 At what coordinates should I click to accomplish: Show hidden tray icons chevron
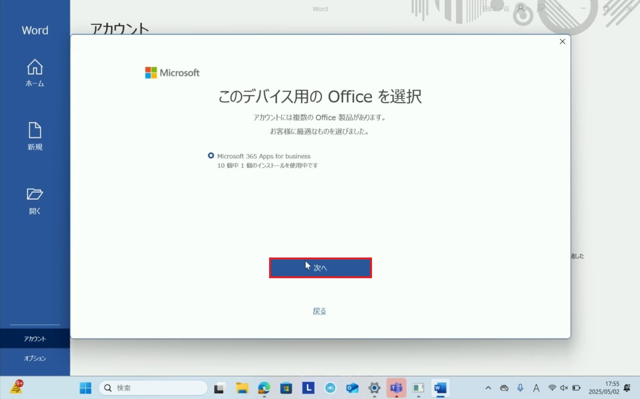pyautogui.click(x=488, y=388)
